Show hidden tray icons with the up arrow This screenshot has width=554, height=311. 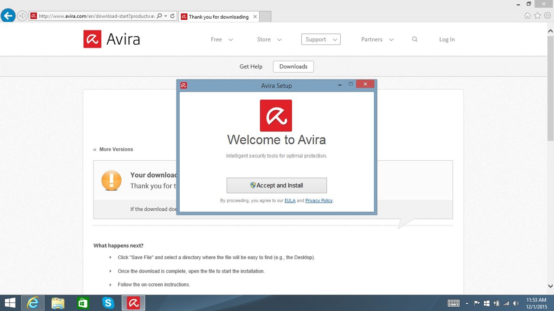[x=467, y=303]
